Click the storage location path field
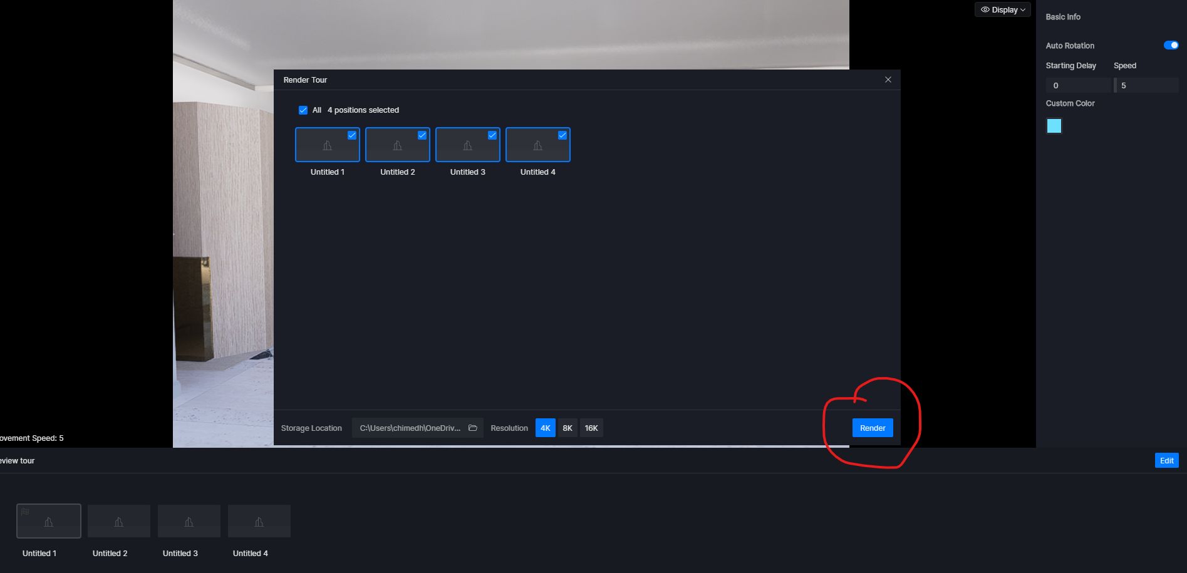 pos(410,428)
